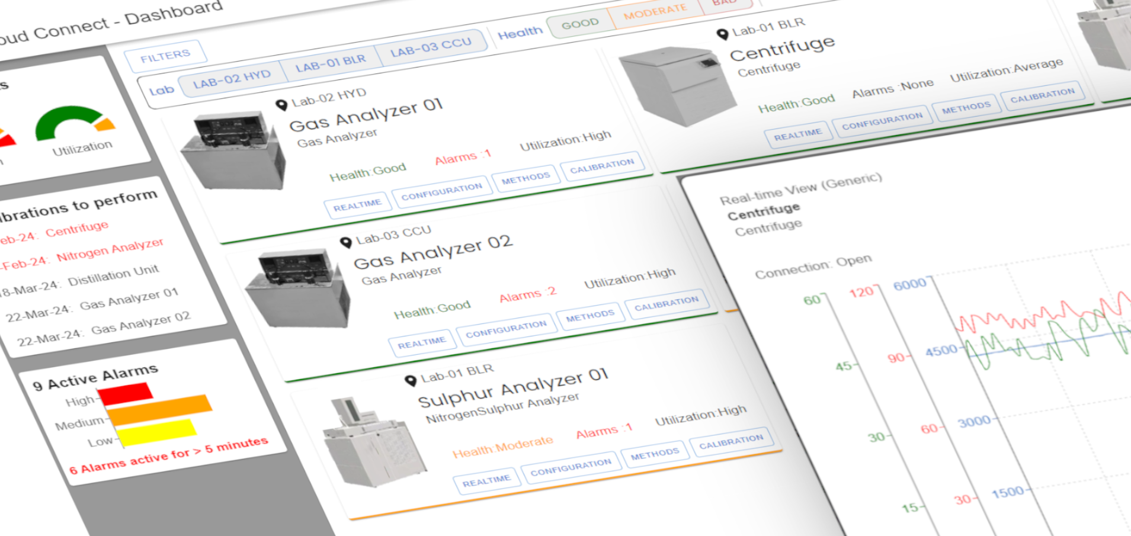Click the green 60 axis label
1131x536 pixels.
(812, 300)
